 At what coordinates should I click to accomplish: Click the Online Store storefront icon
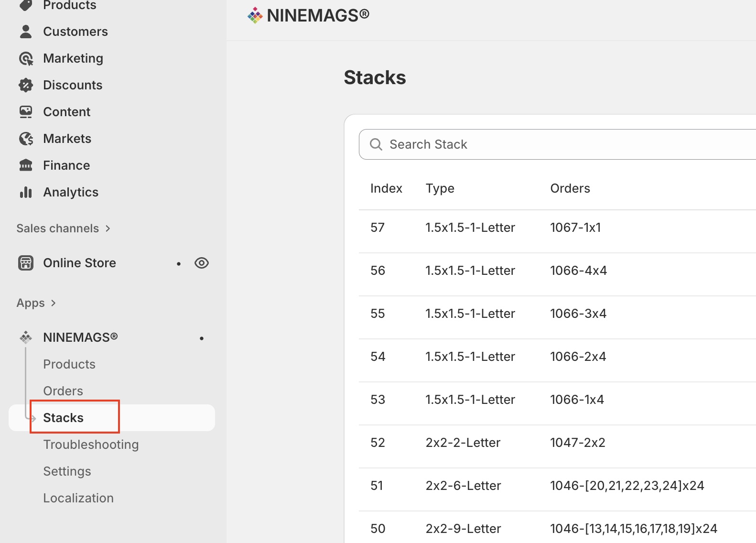(x=26, y=263)
